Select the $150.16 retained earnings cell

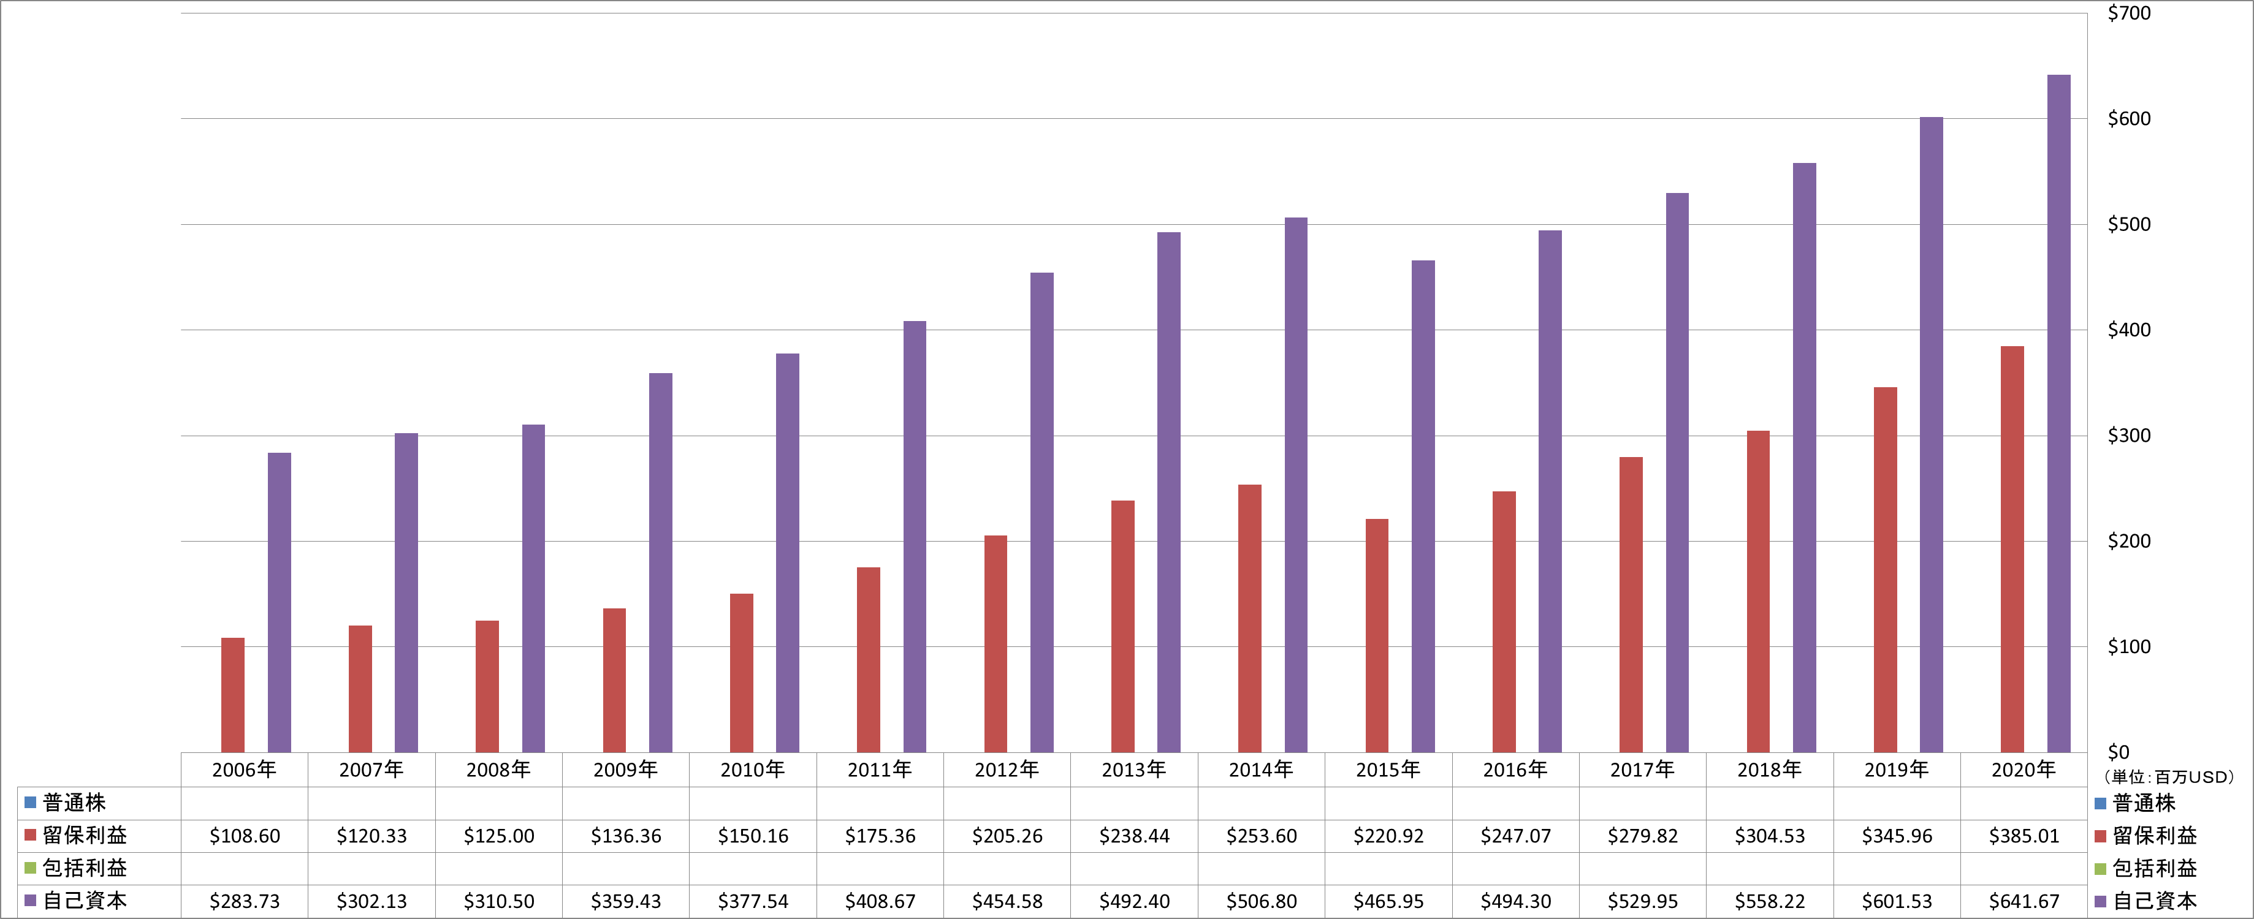pos(753,836)
